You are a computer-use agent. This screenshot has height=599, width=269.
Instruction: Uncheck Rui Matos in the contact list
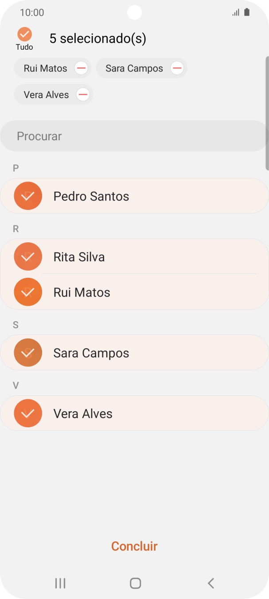(27, 292)
